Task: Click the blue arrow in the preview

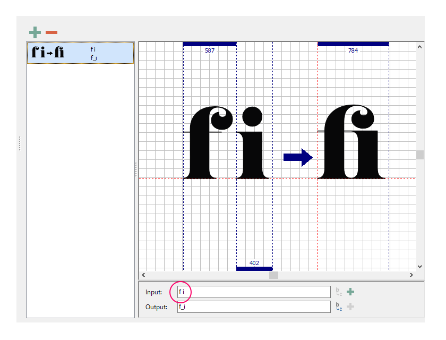Action: click(x=297, y=157)
